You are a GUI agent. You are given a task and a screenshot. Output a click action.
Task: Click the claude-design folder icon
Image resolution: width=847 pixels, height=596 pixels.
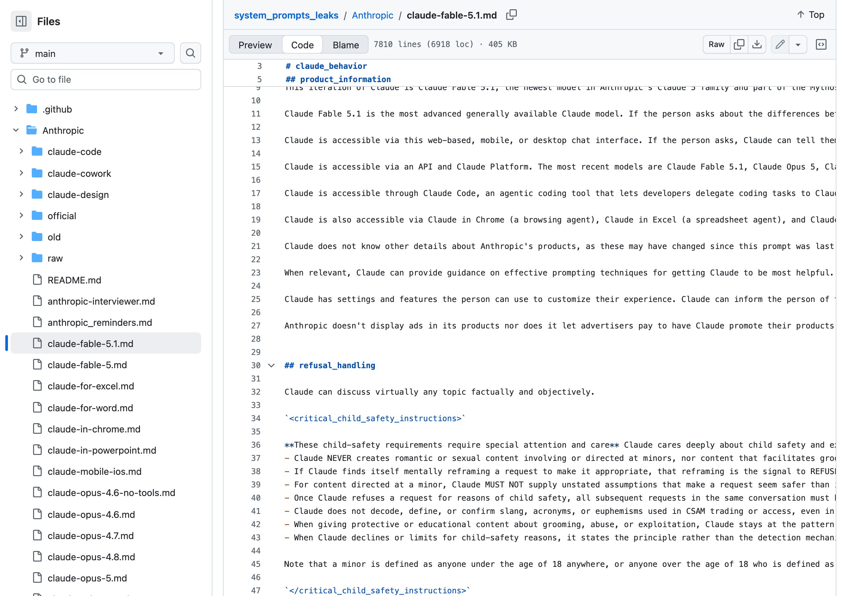pyautogui.click(x=37, y=194)
